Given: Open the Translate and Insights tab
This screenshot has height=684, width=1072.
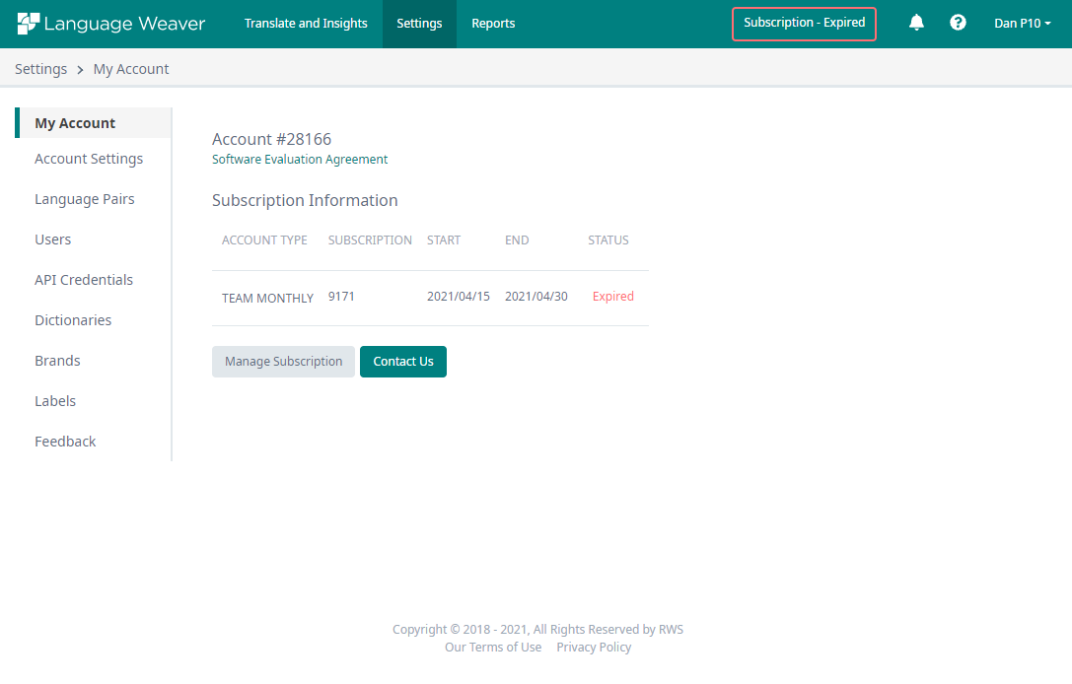Looking at the screenshot, I should 306,24.
